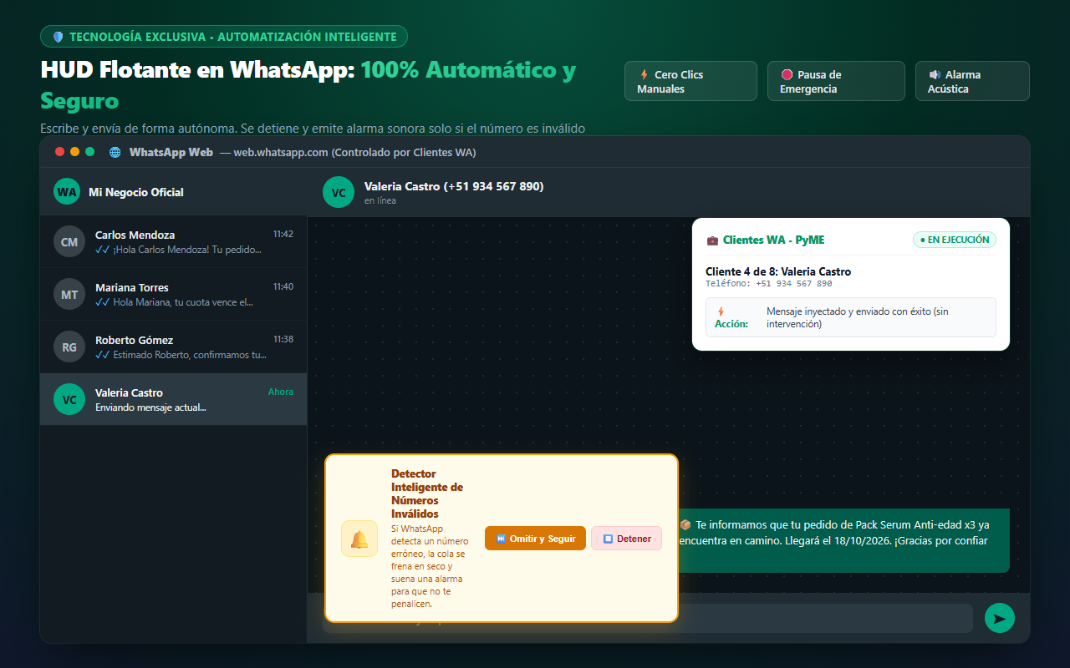1070x668 pixels.
Task: Click the Alarma Acústica pill
Action: pos(972,81)
